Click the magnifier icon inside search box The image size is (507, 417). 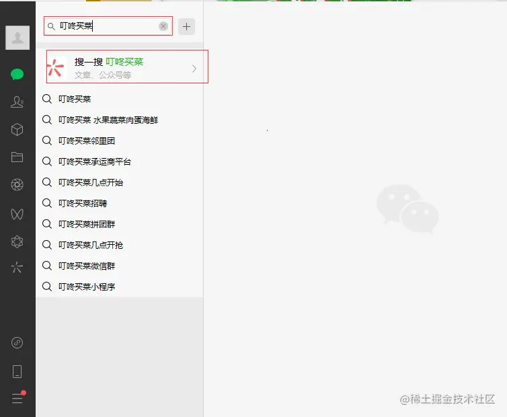(x=51, y=26)
